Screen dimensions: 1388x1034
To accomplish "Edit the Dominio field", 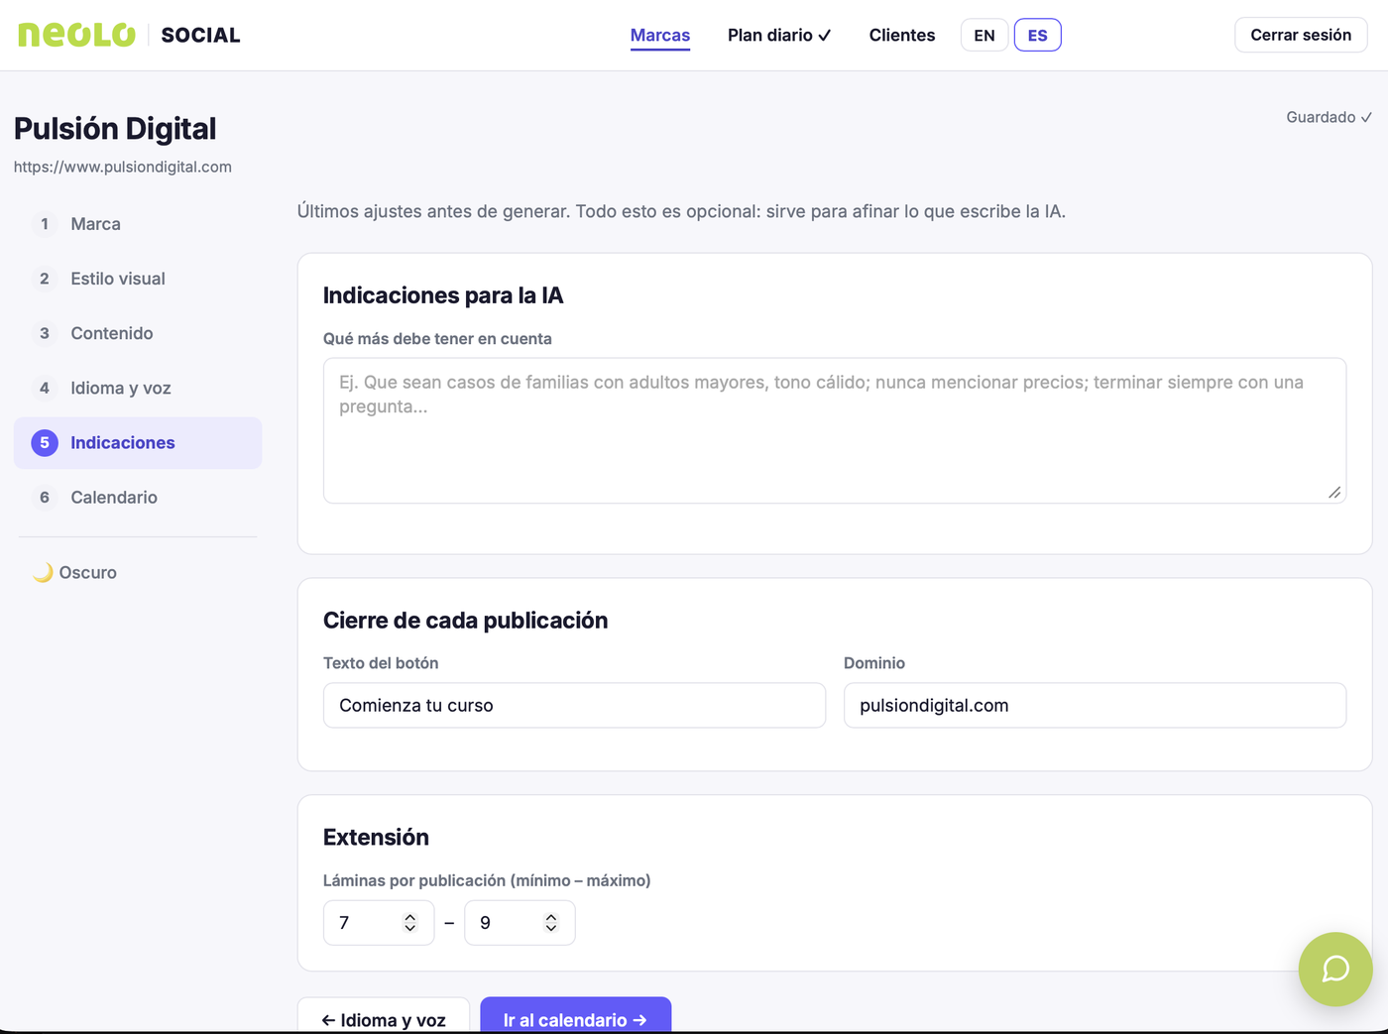I will click(1095, 705).
